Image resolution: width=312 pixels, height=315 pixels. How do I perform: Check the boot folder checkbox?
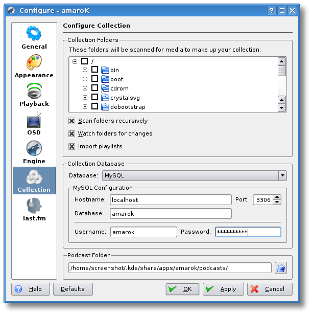pyautogui.click(x=94, y=79)
